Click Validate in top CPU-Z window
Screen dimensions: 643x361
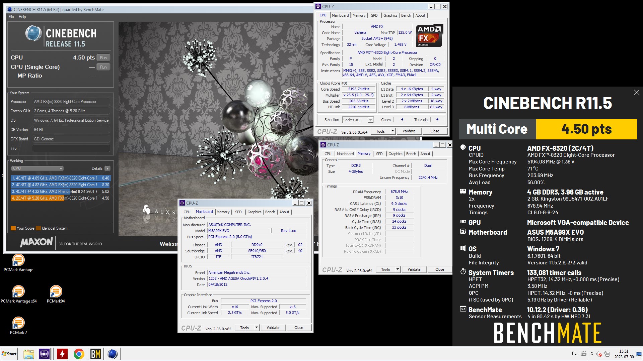[x=409, y=131]
